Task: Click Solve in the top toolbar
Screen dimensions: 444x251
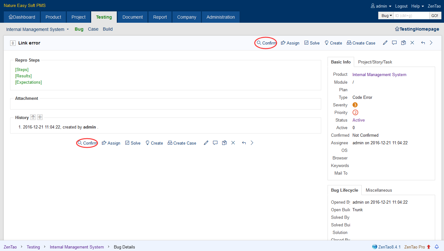Action: click(x=312, y=43)
